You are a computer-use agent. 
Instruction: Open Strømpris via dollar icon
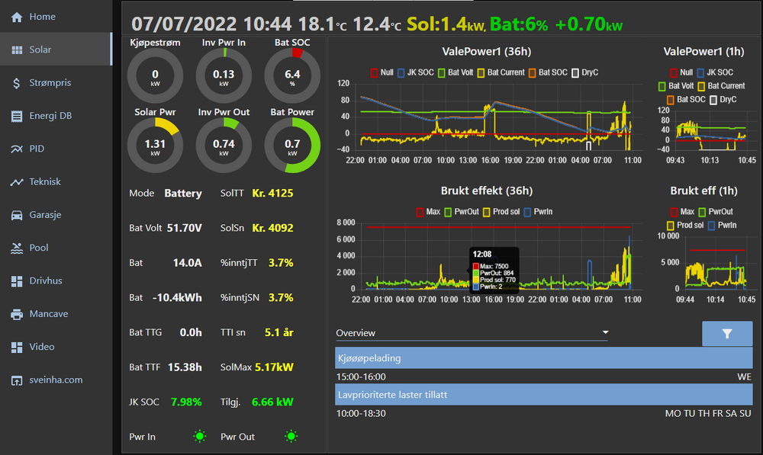[16, 83]
